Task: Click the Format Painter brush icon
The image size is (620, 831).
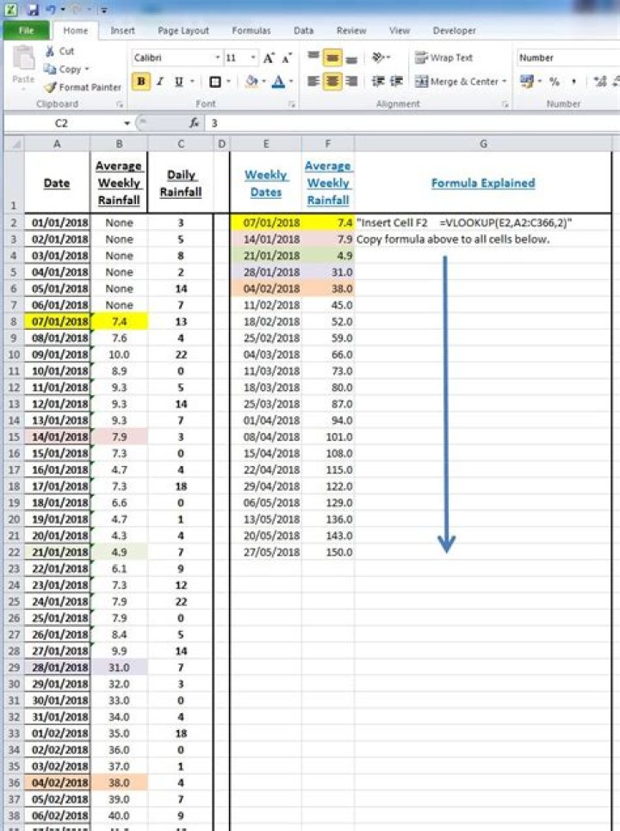Action: 50,87
